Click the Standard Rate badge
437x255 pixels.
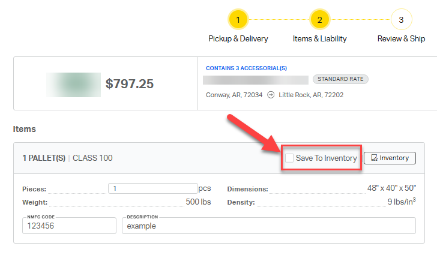[x=340, y=79]
